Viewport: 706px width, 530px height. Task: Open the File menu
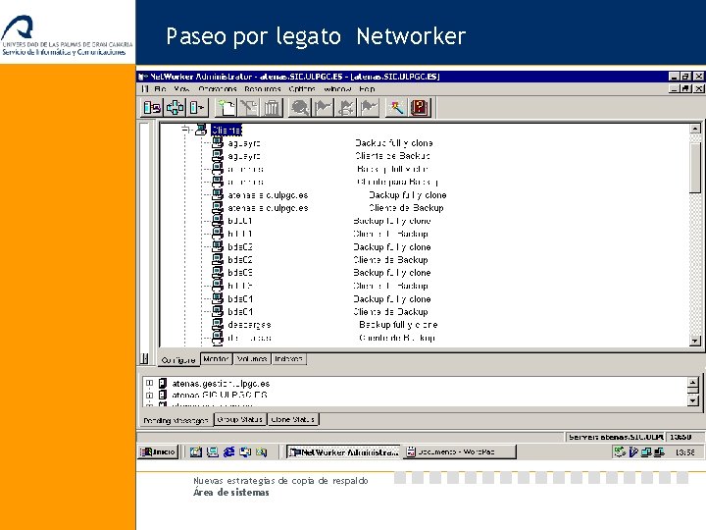point(160,88)
